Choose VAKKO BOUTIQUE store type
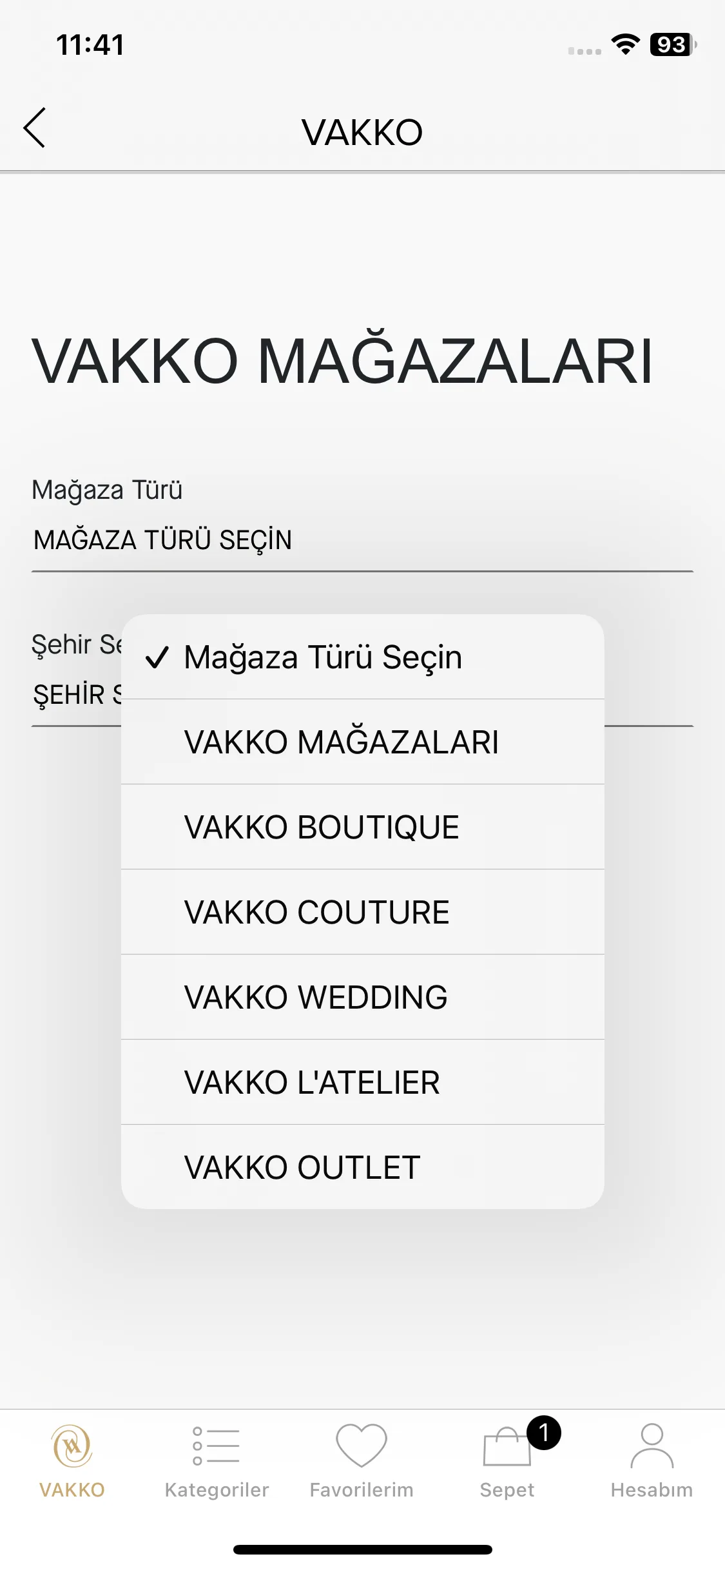 363,827
